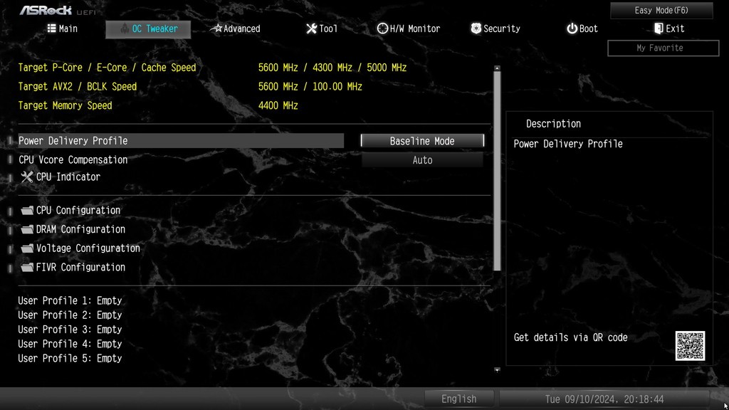Switch to Easy Mode (F6)
The width and height of the screenshot is (729, 410).
(661, 10)
